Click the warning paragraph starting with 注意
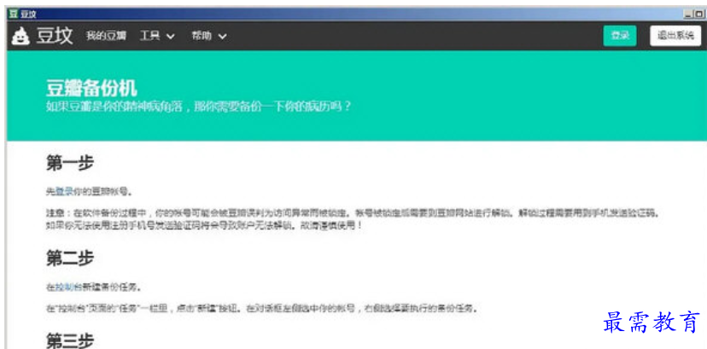This screenshot has height=349, width=707. pos(353,218)
